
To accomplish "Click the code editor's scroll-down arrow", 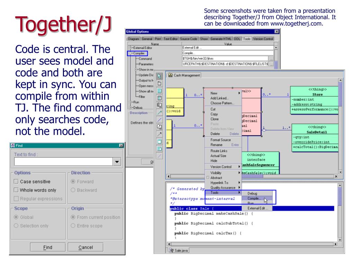I will coord(340,240).
